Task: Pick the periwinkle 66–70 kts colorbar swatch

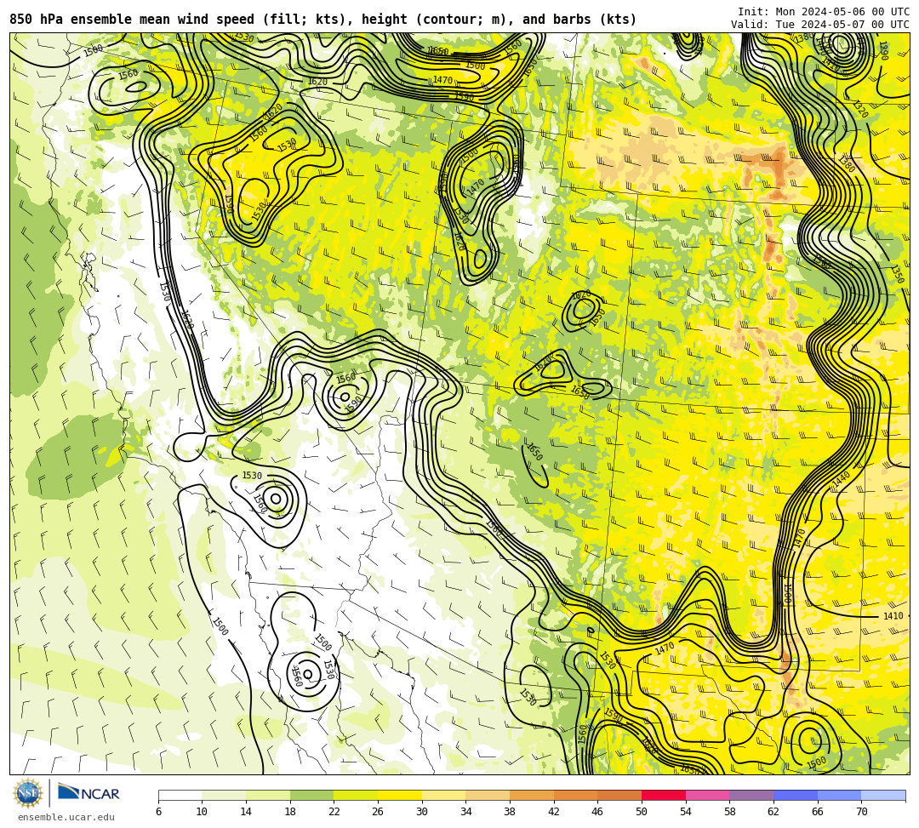Action: pos(839,795)
